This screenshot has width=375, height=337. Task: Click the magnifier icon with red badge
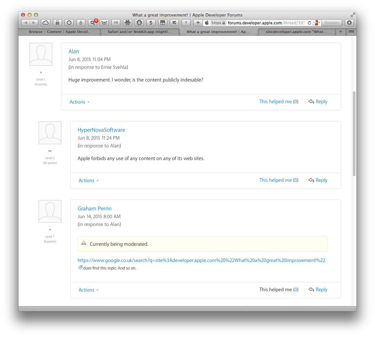(x=93, y=23)
